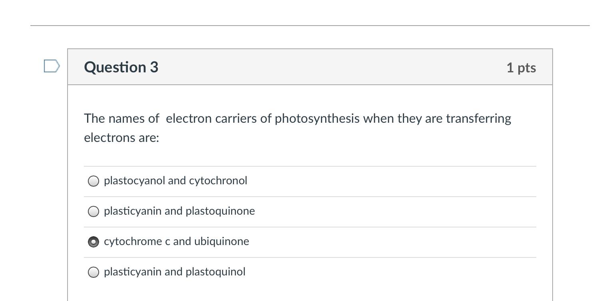
Task: Click the 'electrons are:' line of the prompt
Action: point(121,138)
